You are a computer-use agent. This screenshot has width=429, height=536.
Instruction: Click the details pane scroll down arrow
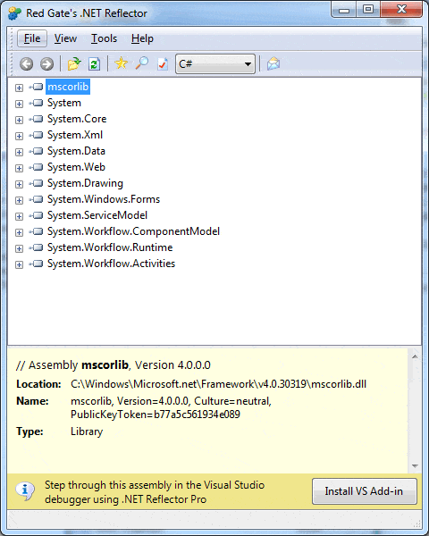click(x=415, y=466)
